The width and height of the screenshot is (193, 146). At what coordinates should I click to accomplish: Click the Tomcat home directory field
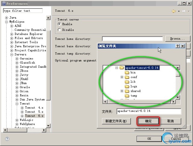click(x=132, y=39)
